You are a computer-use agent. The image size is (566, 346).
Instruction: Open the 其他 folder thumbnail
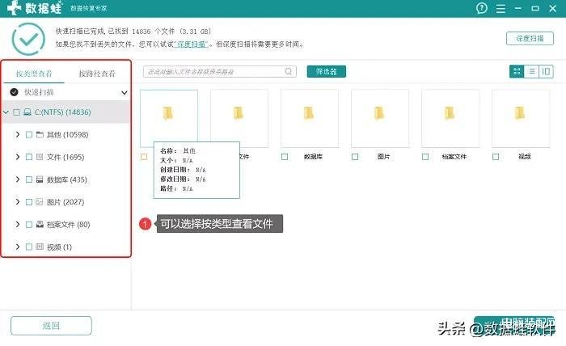tap(169, 119)
